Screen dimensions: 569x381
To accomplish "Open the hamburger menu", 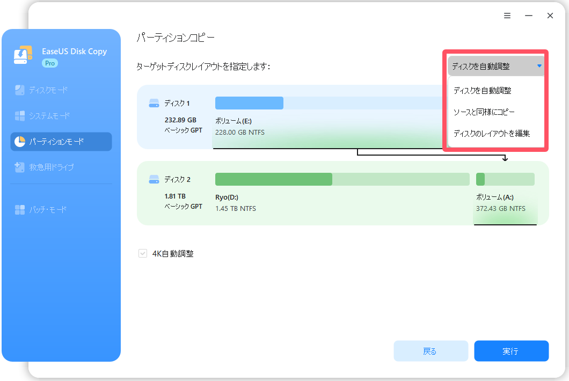I will click(x=507, y=16).
